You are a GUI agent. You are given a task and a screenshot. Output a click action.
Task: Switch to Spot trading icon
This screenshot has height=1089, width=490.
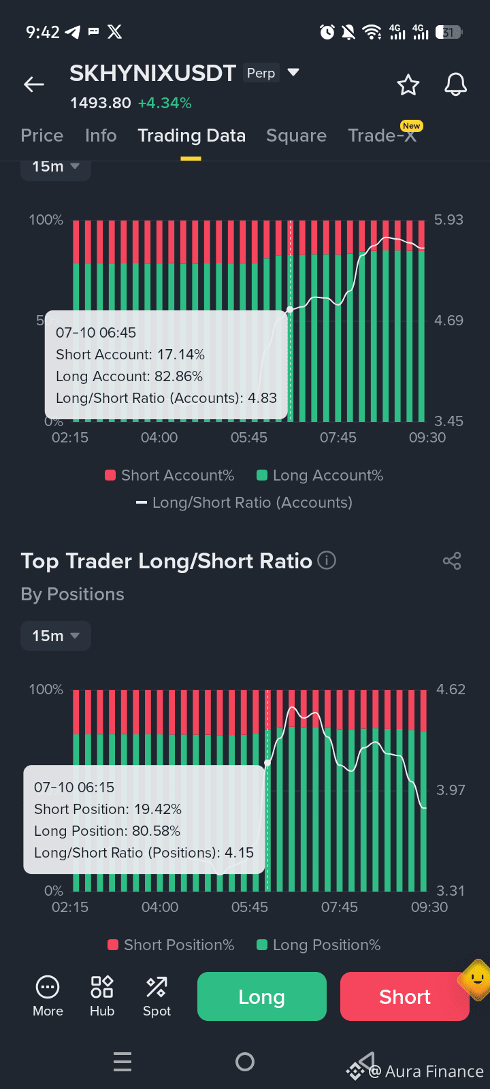point(157,996)
